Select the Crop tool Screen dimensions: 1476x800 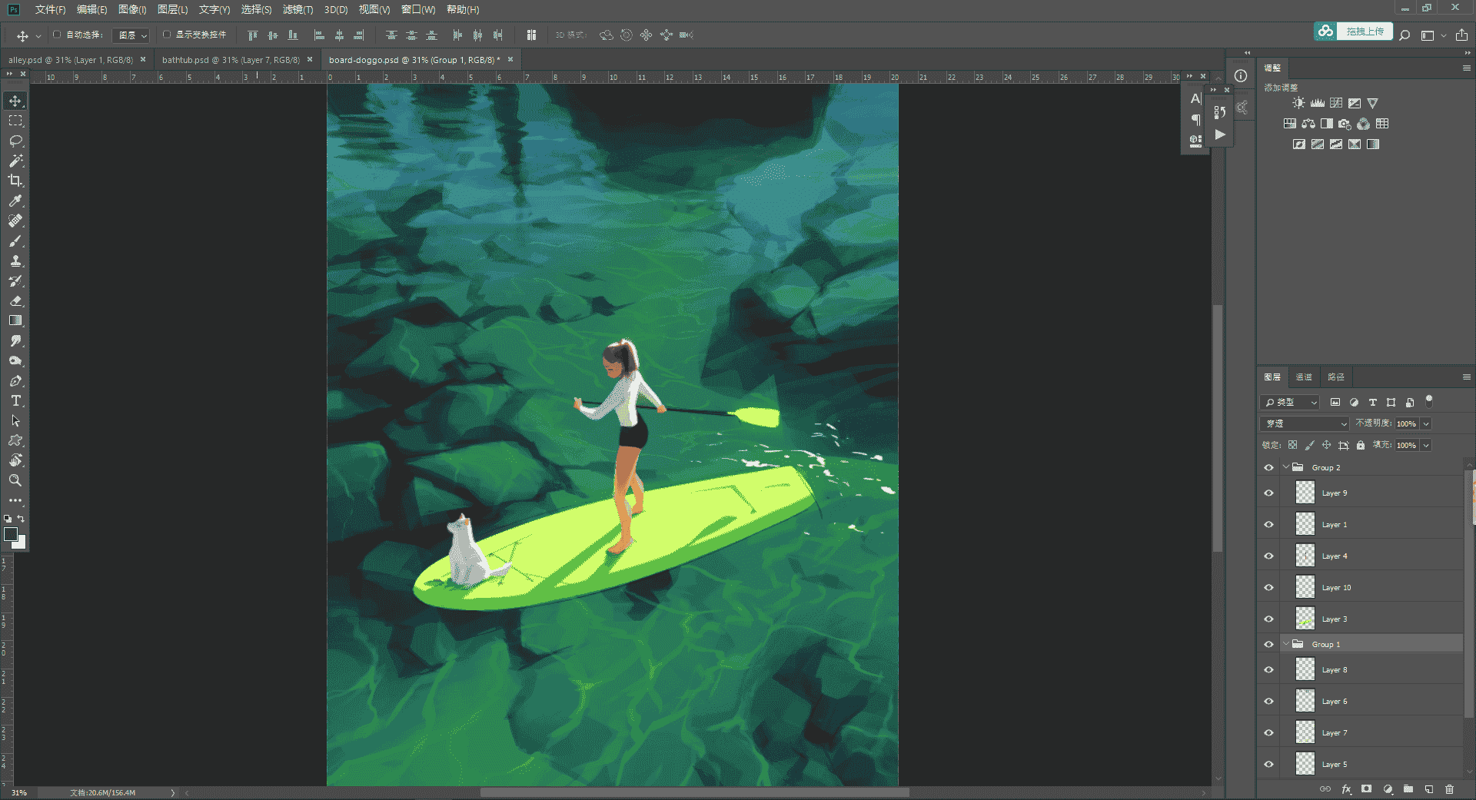(x=15, y=181)
